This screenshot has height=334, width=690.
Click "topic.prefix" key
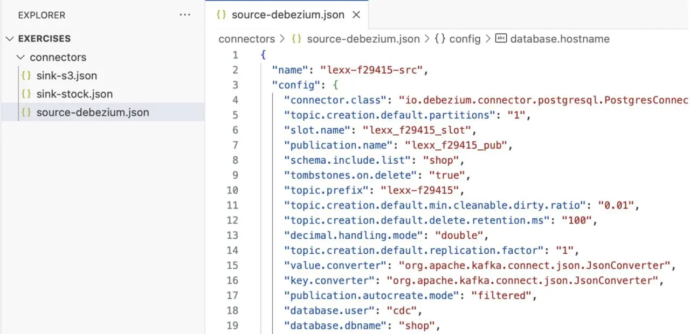tap(326, 190)
